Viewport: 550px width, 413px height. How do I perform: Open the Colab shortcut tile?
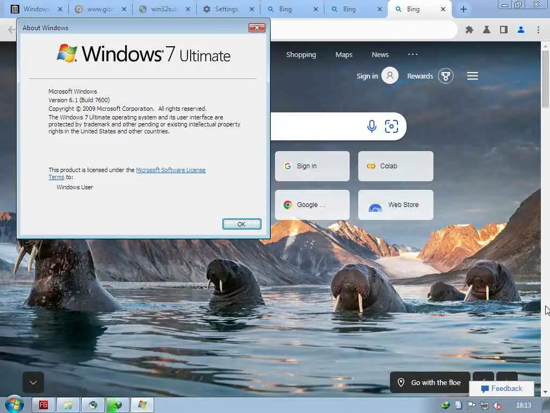396,166
